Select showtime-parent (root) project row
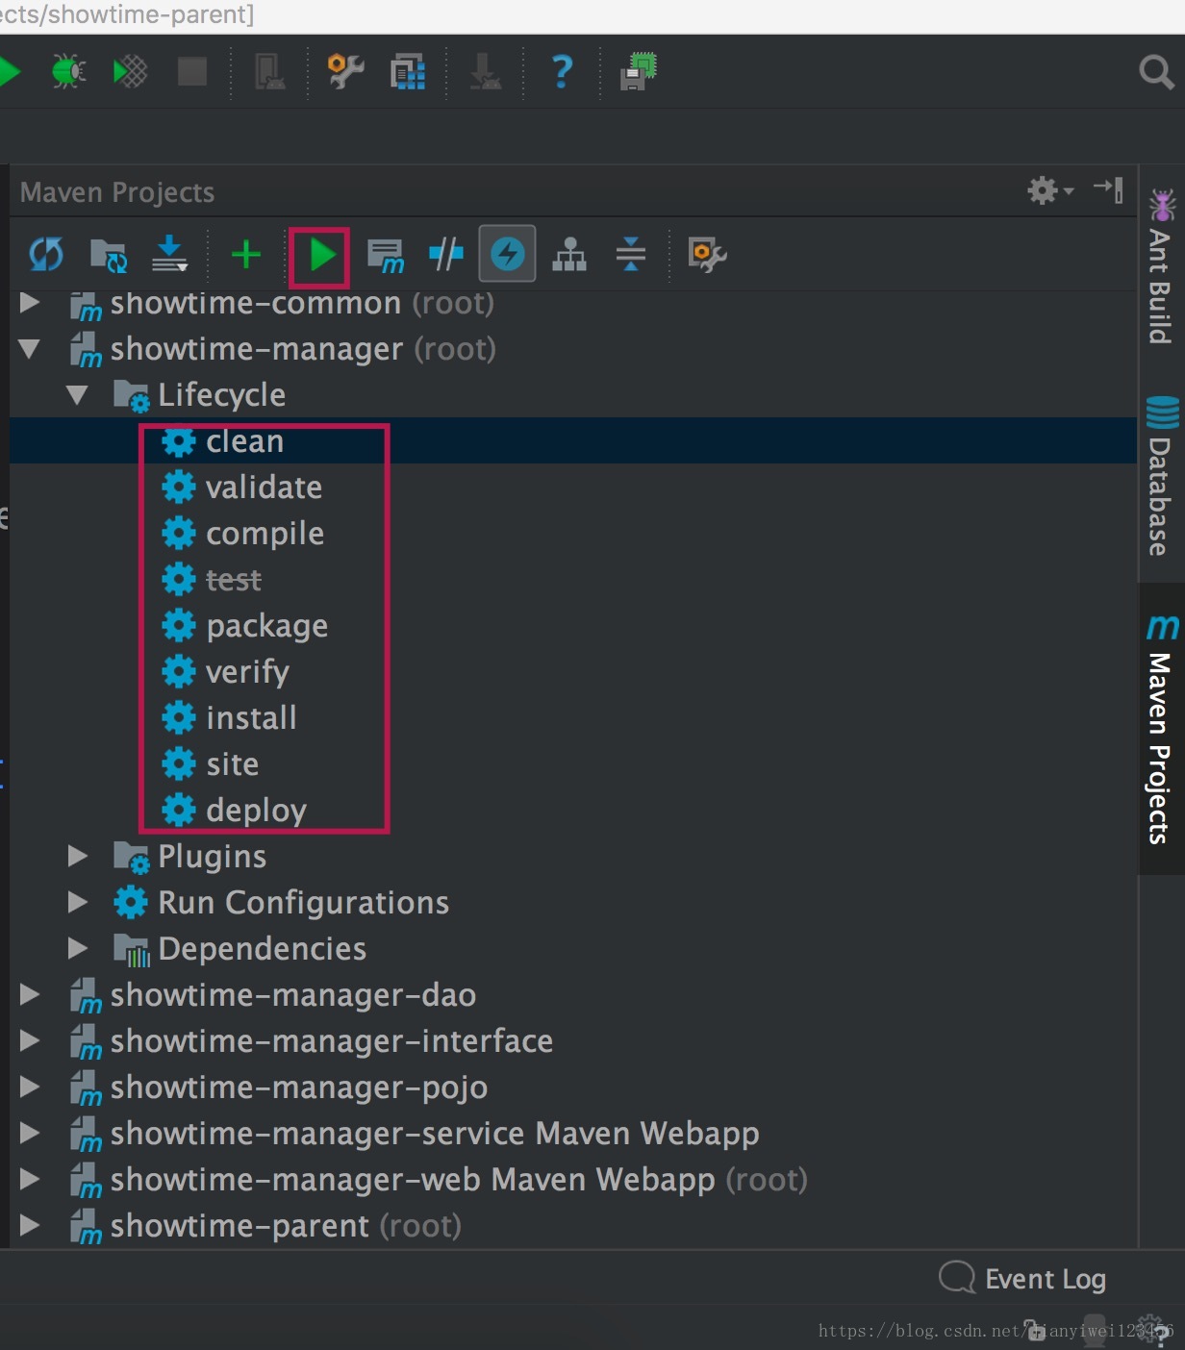The image size is (1185, 1350). 573,1226
